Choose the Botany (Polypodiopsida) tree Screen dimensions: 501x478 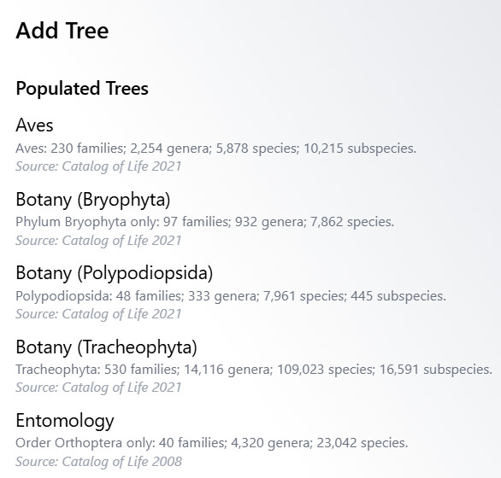pos(114,273)
